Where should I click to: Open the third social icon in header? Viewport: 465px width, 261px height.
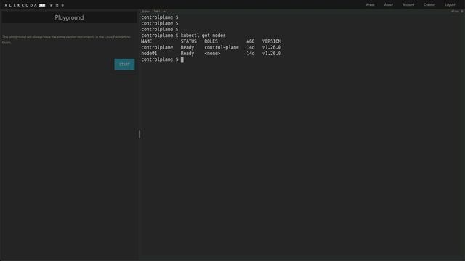[x=62, y=5]
